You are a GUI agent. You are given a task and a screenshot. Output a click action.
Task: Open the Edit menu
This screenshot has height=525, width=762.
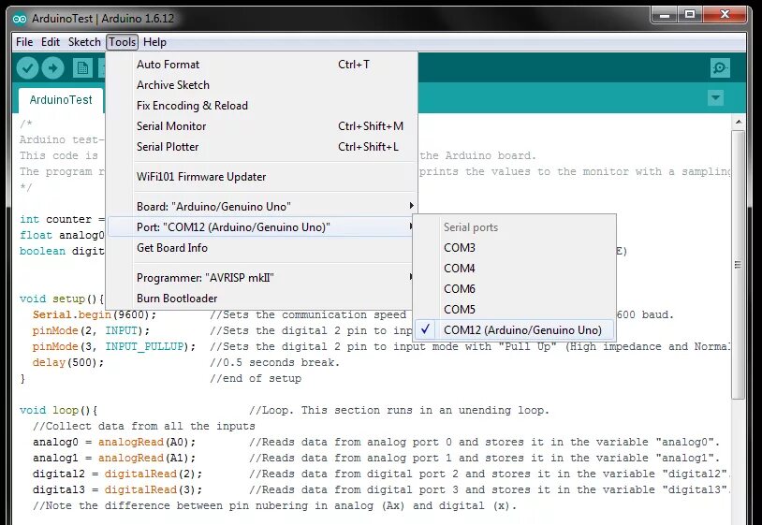pos(50,42)
